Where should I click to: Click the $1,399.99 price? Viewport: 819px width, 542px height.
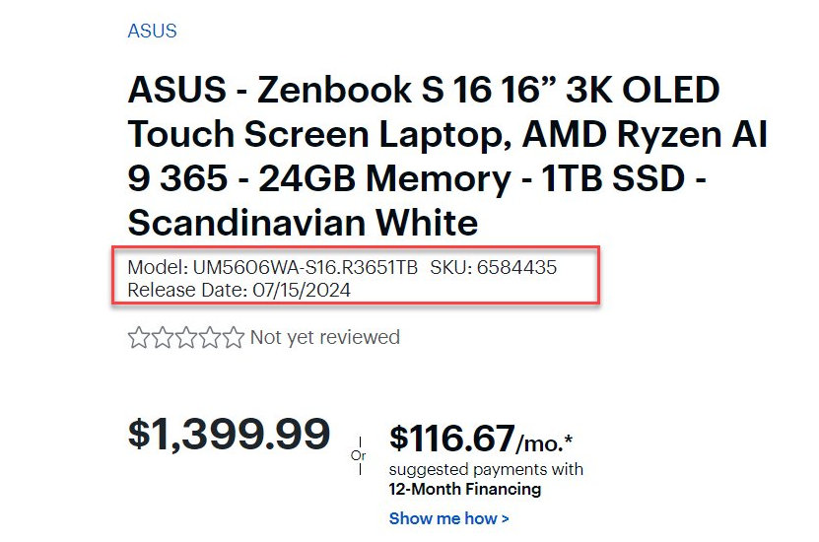click(229, 435)
